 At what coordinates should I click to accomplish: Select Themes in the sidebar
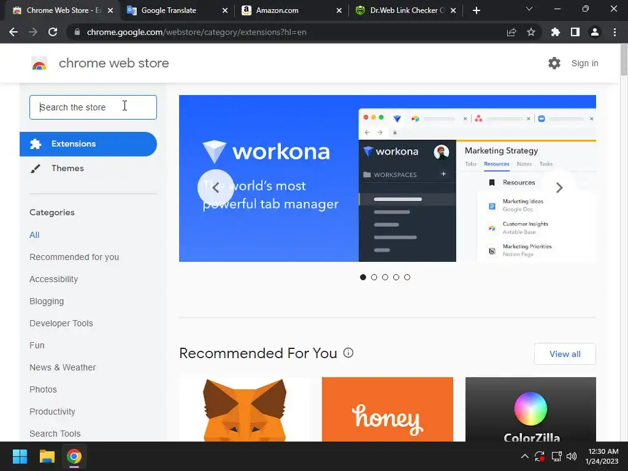88,168
